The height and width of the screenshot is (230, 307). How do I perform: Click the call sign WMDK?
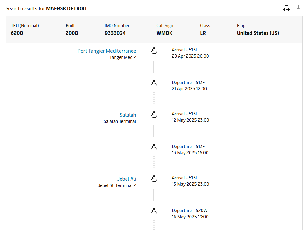pyautogui.click(x=164, y=33)
